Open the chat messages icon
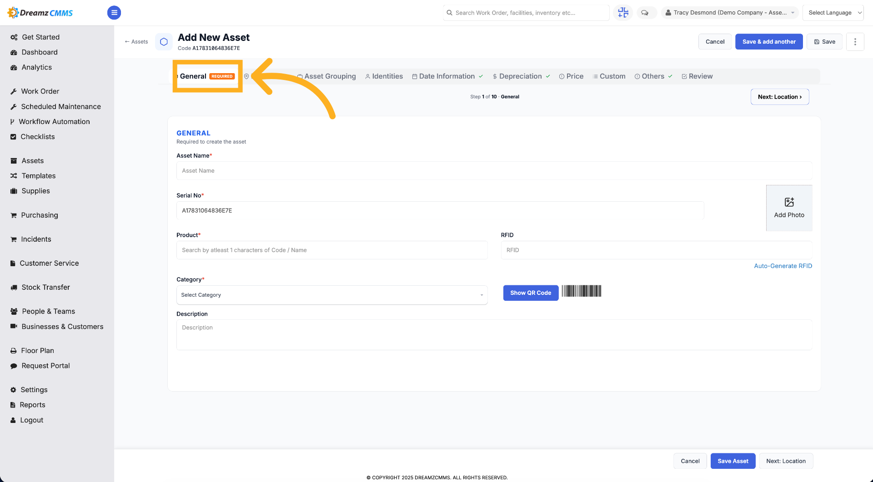This screenshot has height=482, width=873. (645, 13)
